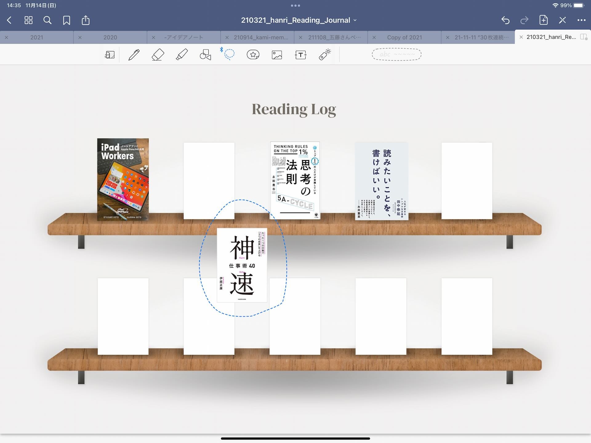Switch to the 2020 tab
This screenshot has width=591, height=443.
pos(110,37)
